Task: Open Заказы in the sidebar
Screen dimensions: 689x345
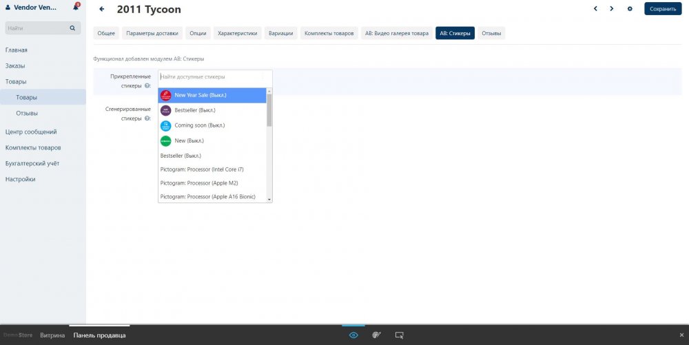Action: tap(15, 66)
